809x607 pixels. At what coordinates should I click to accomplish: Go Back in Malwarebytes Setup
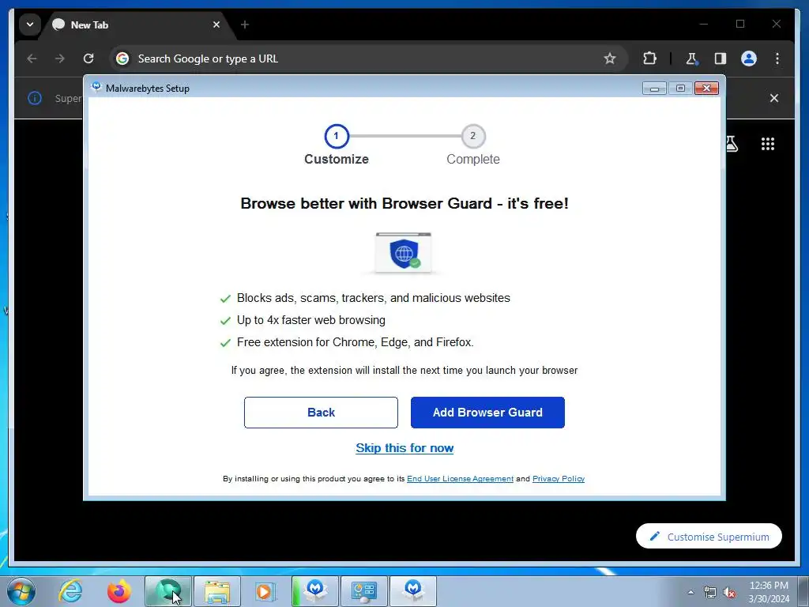tap(321, 413)
